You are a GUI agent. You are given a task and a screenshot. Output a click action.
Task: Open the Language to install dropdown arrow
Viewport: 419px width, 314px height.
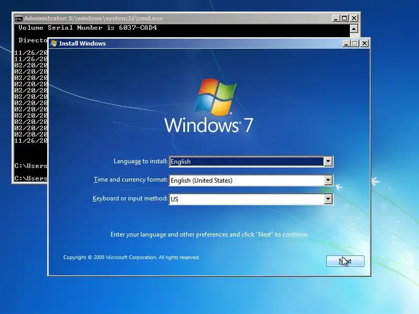pyautogui.click(x=328, y=161)
